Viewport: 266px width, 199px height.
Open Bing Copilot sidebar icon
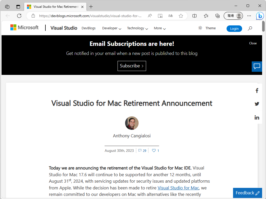(x=260, y=16)
